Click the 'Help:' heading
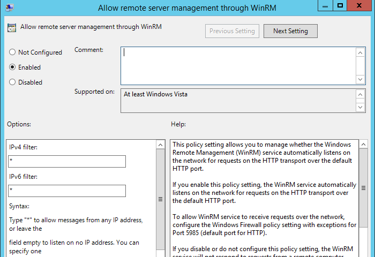 [x=178, y=124]
